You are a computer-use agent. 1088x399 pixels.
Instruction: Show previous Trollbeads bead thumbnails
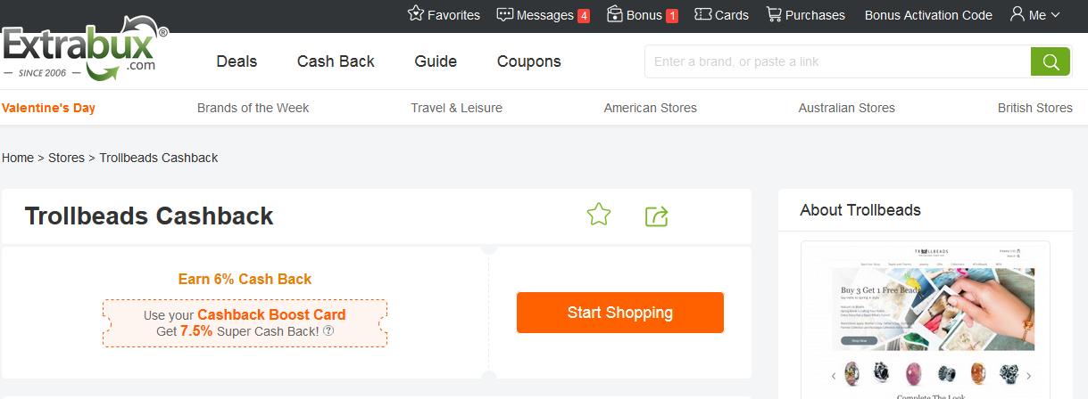834,375
